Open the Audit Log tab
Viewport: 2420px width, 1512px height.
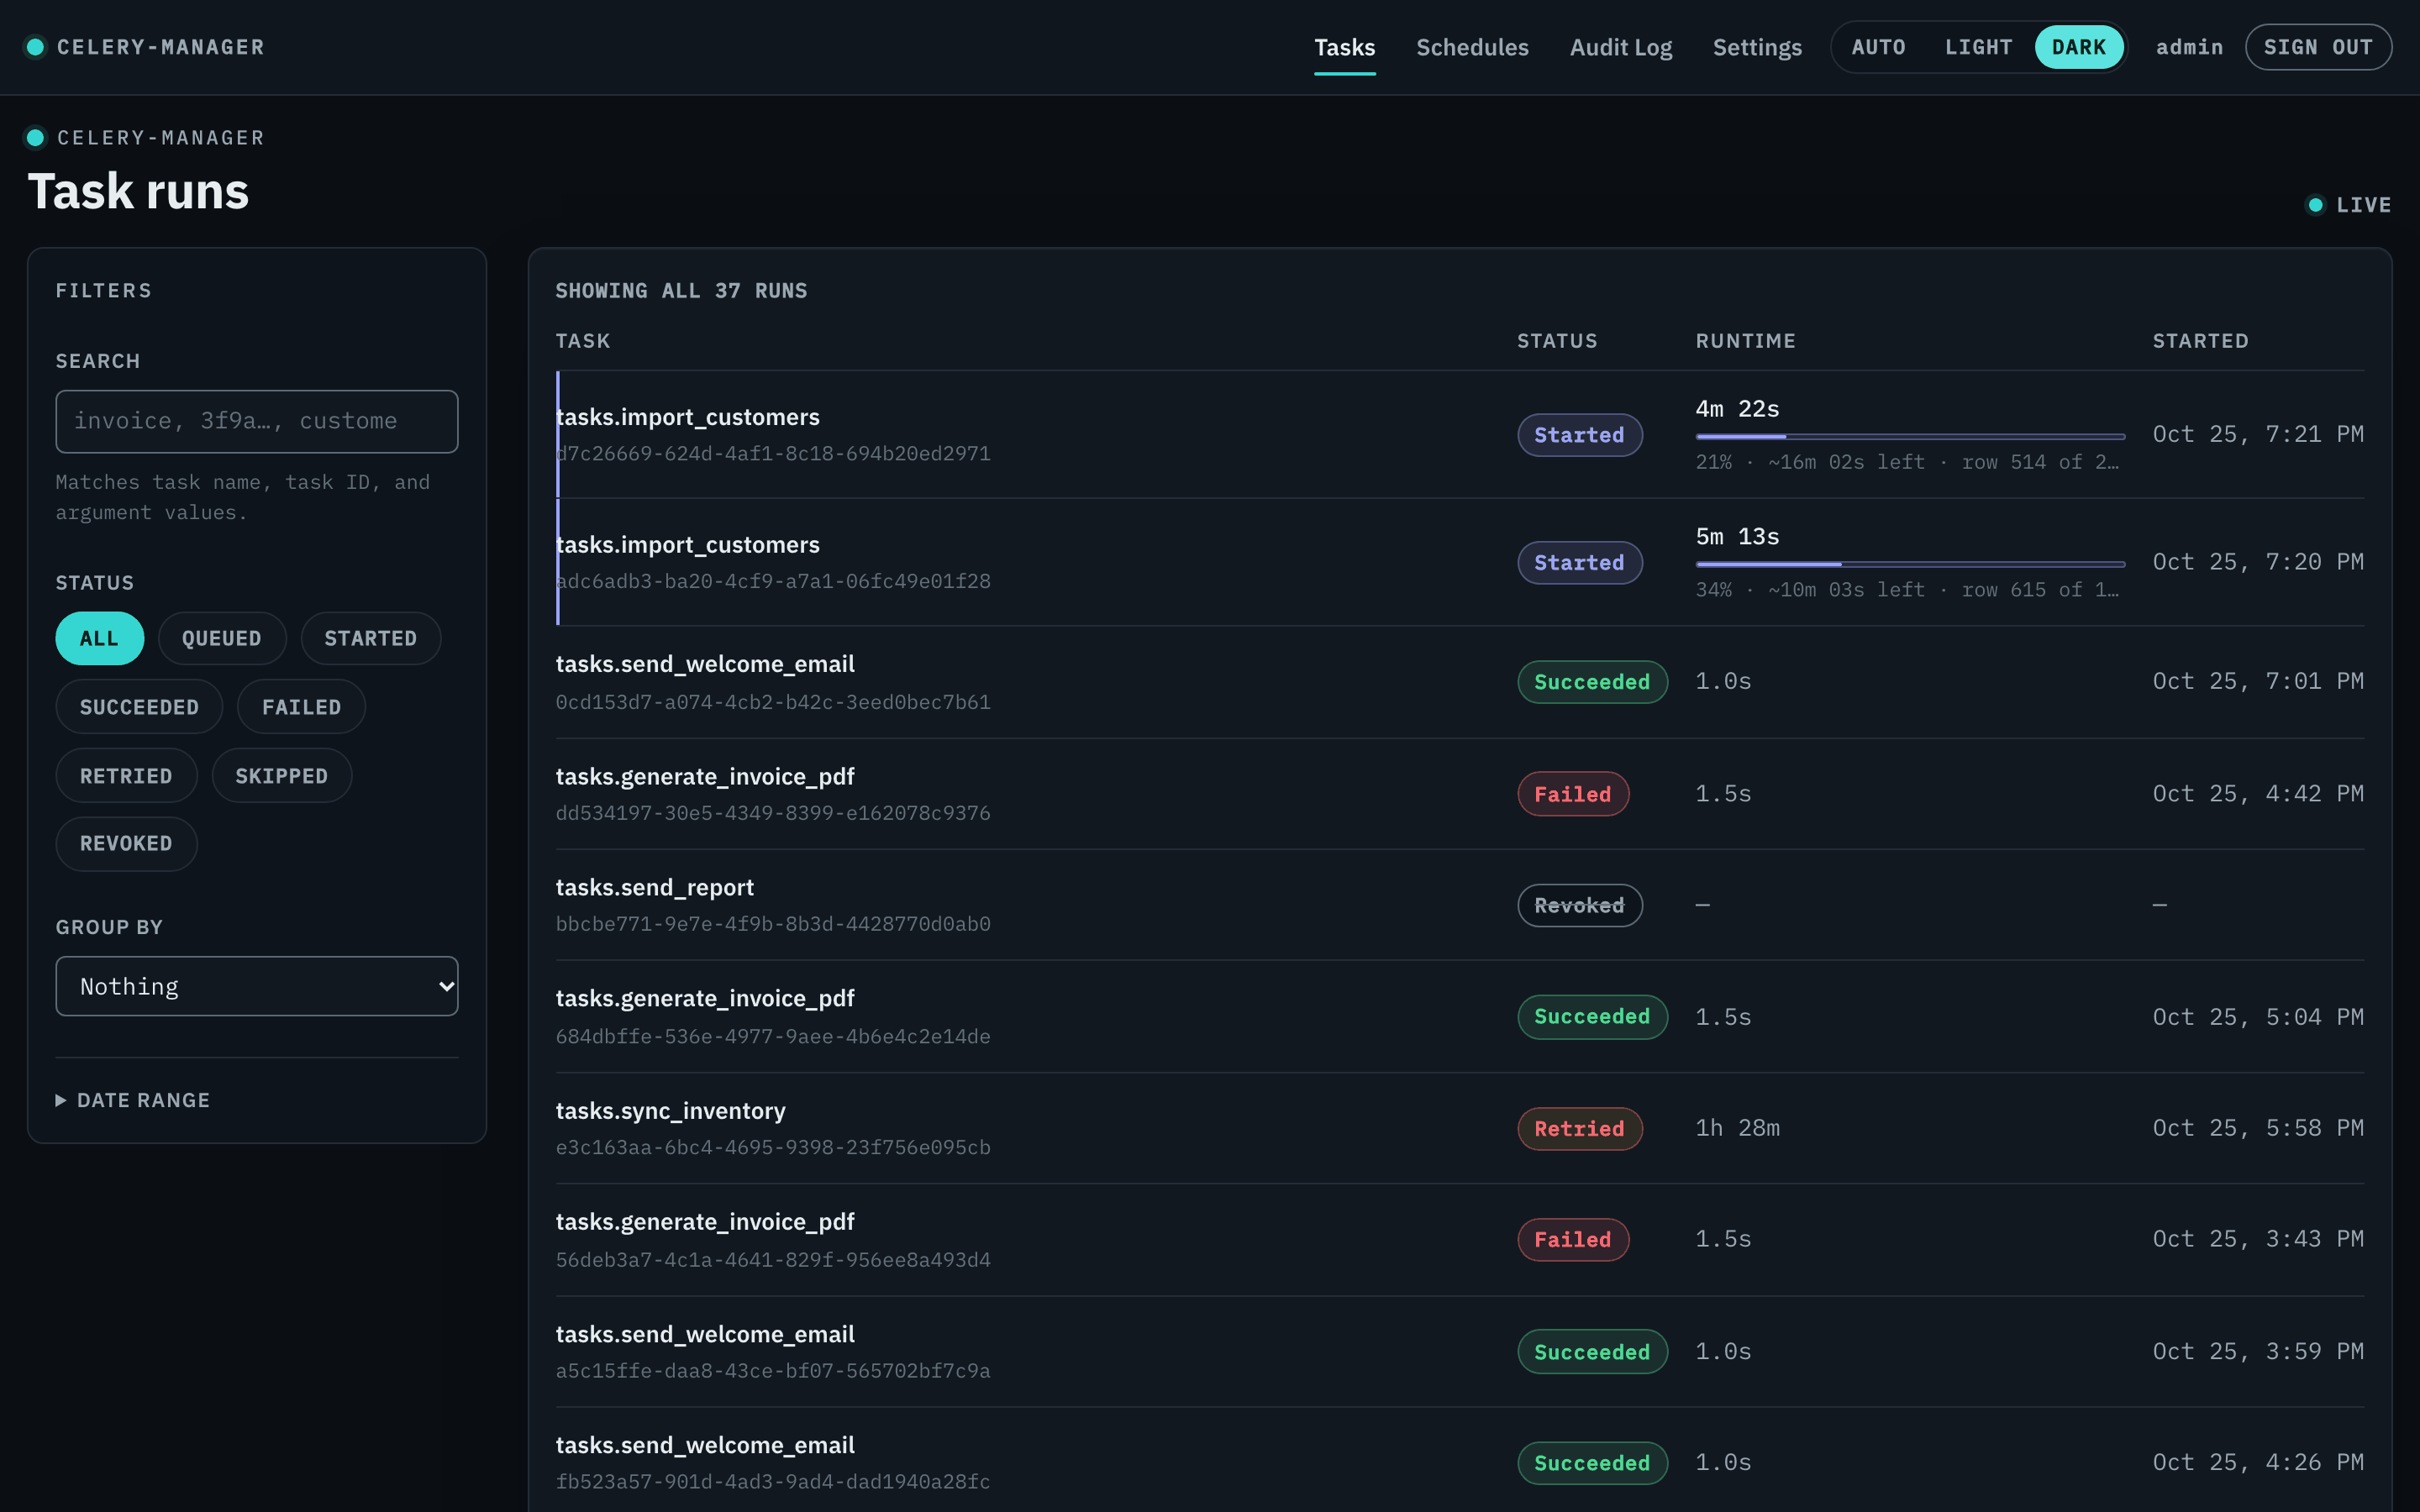click(x=1621, y=47)
